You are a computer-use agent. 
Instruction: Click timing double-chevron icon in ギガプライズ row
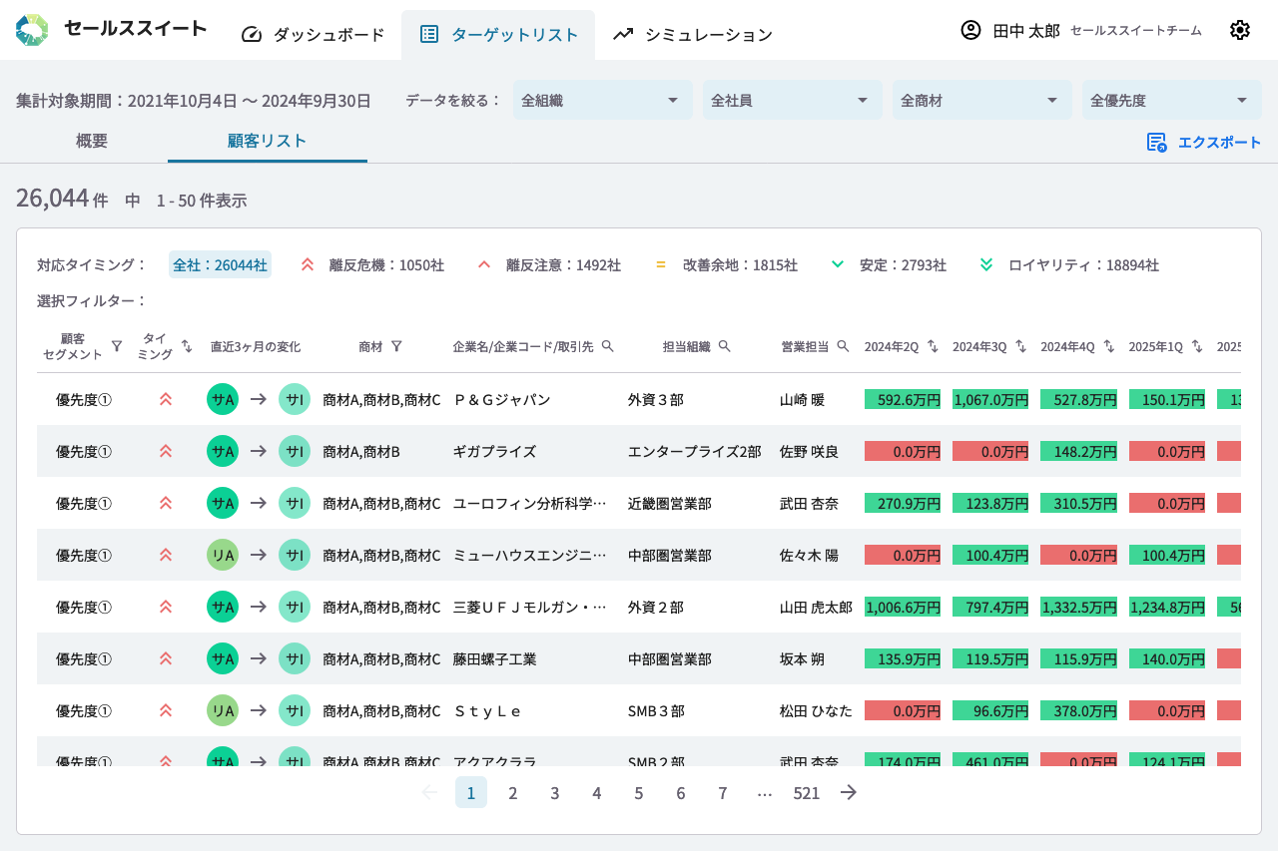(x=166, y=451)
